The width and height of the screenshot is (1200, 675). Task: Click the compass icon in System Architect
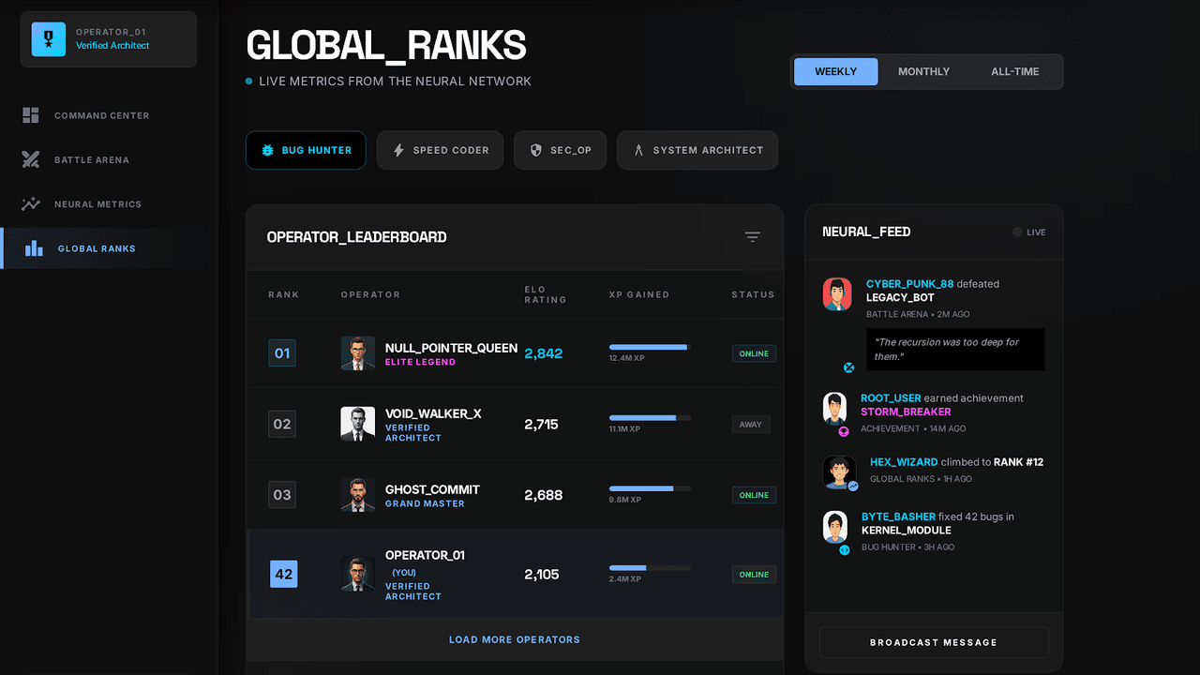click(x=638, y=150)
